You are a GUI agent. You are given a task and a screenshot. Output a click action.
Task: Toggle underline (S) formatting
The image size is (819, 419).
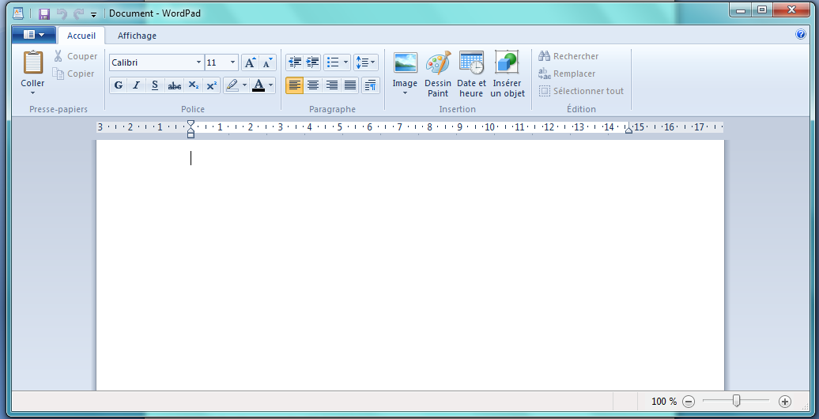pos(155,85)
